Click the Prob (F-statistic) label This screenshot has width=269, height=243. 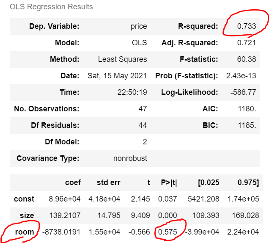tap(187, 76)
